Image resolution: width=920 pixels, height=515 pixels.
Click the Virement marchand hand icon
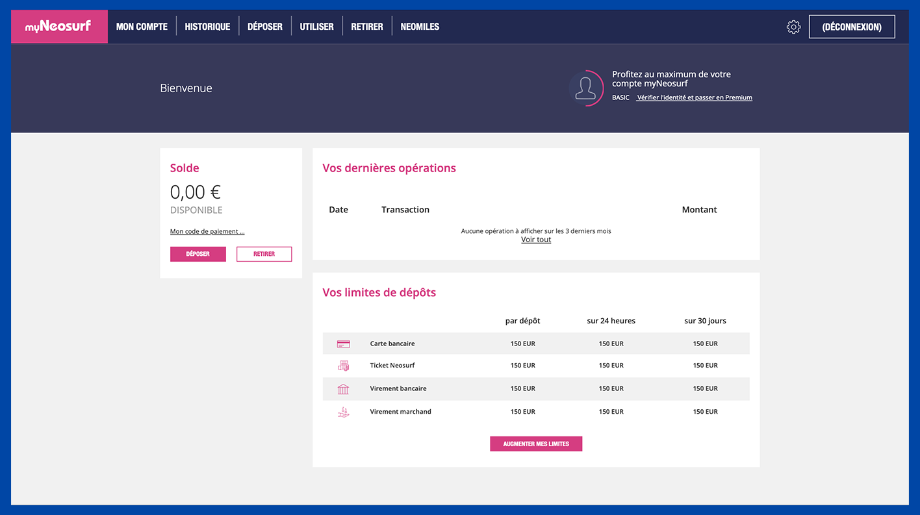point(343,412)
